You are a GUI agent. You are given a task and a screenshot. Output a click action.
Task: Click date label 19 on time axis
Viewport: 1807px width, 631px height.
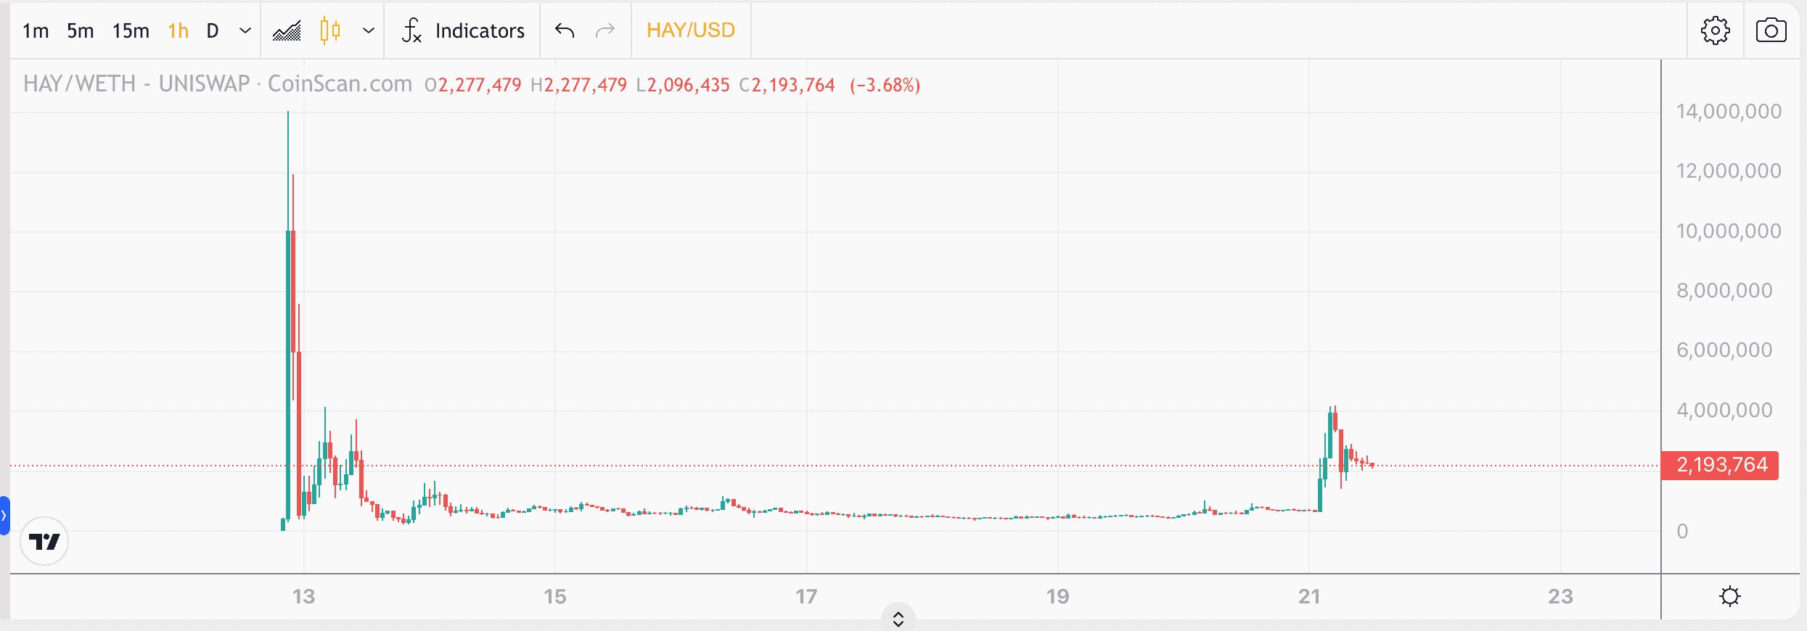(1057, 597)
